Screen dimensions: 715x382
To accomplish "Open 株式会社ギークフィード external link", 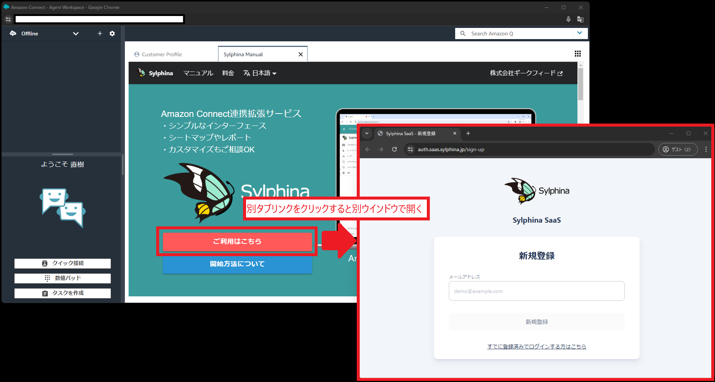I will click(526, 73).
